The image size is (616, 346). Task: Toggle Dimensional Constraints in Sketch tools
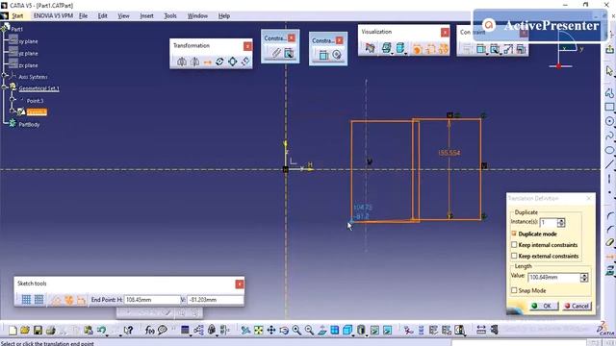coord(81,300)
